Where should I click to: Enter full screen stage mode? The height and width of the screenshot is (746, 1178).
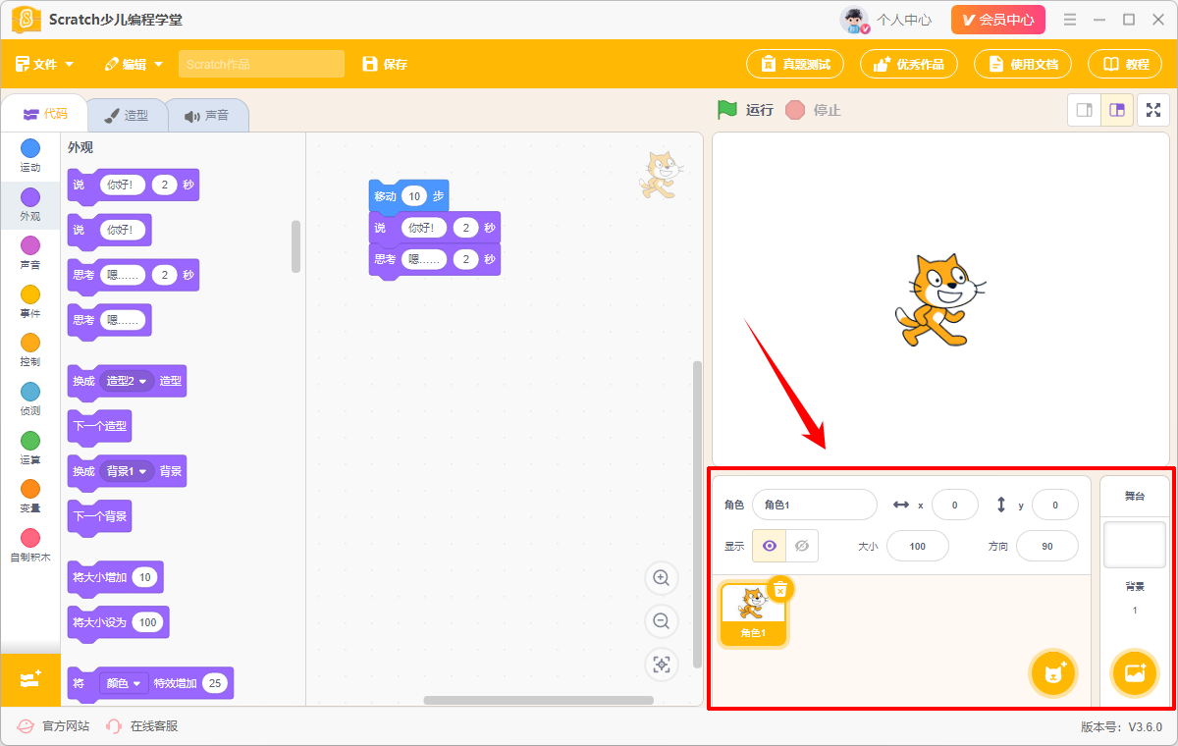(1153, 110)
